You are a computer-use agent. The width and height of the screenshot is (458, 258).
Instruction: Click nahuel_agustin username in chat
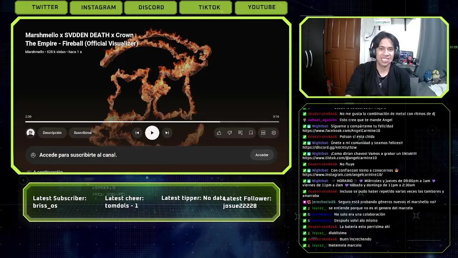322,120
